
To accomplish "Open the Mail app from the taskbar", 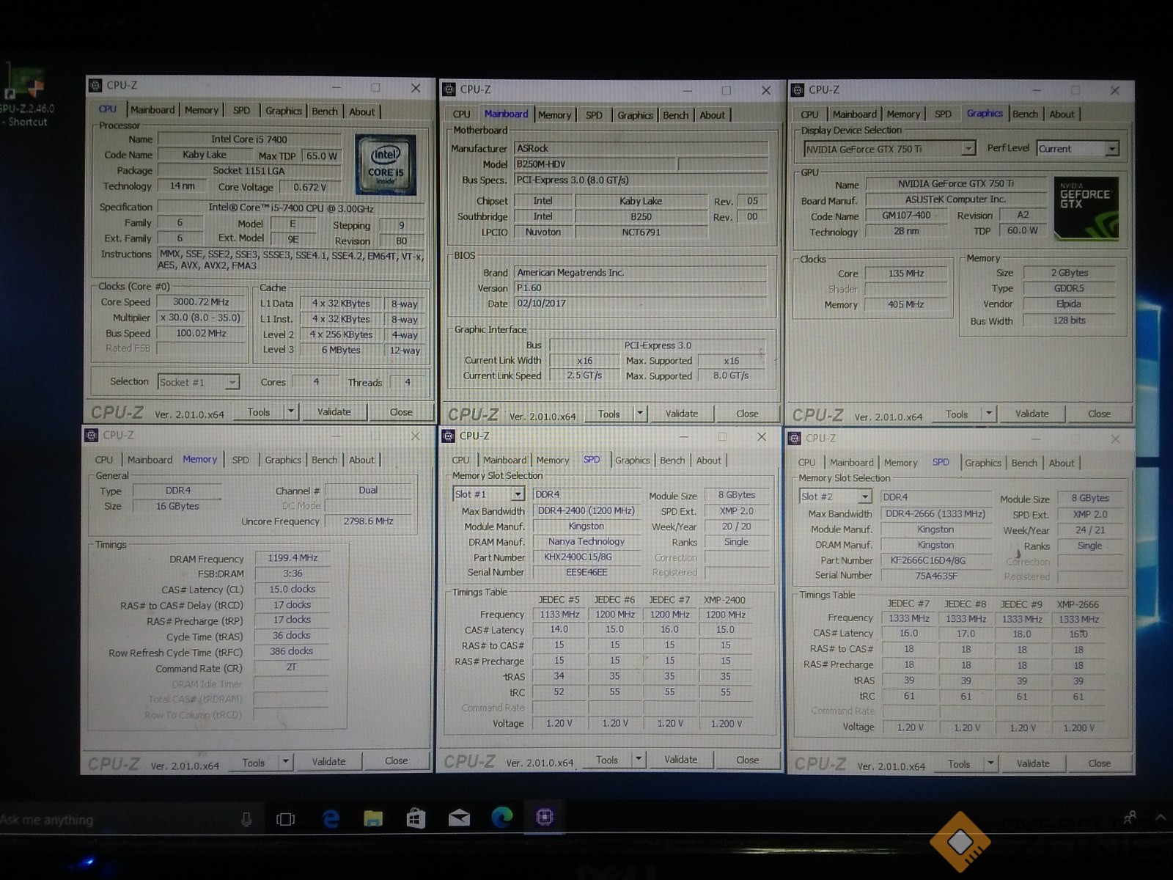I will click(x=459, y=818).
